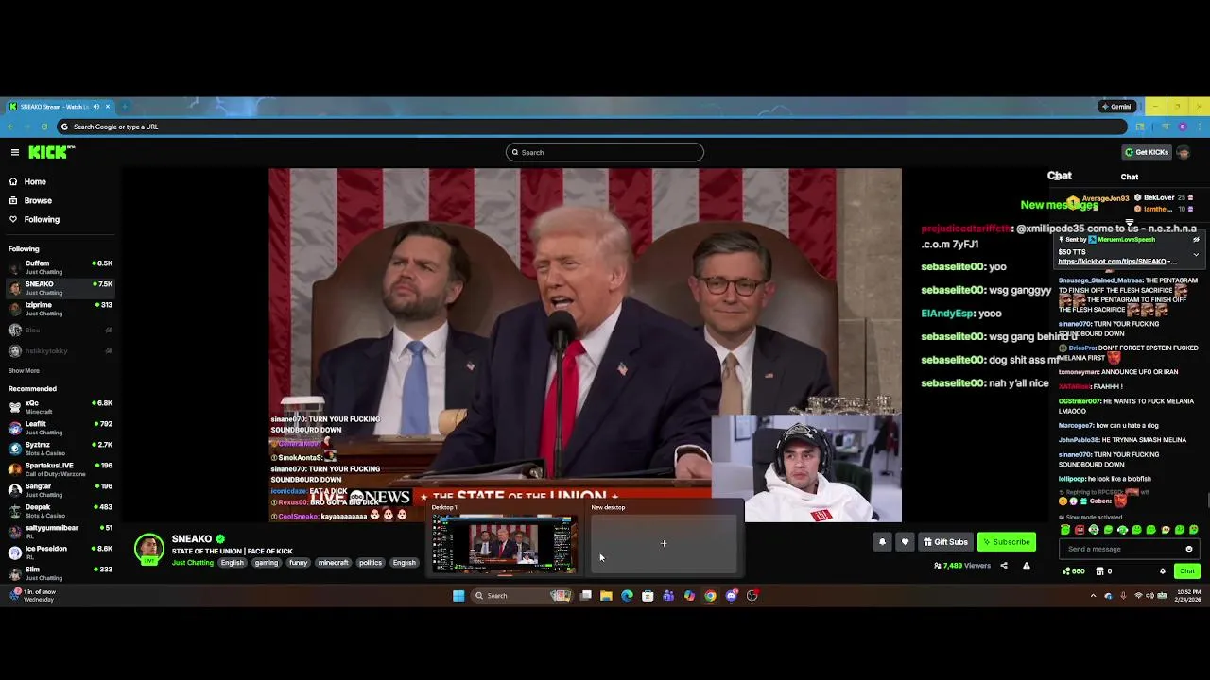Click the Chat tab header in the chat panel
Viewport: 1210px width, 680px height.
[1130, 177]
